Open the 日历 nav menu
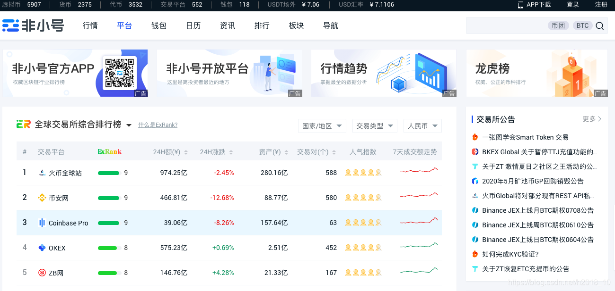Image resolution: width=615 pixels, height=291 pixels. 193,25
